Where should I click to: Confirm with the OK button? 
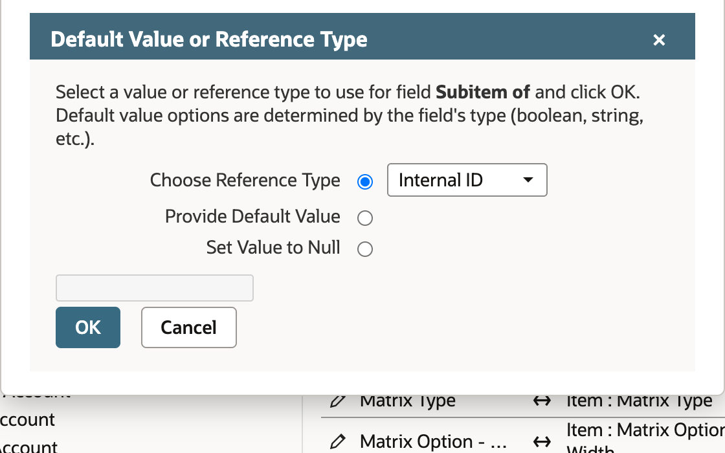click(88, 327)
